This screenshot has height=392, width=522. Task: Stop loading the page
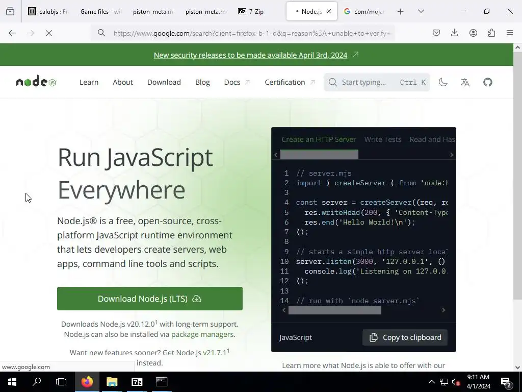pyautogui.click(x=48, y=33)
